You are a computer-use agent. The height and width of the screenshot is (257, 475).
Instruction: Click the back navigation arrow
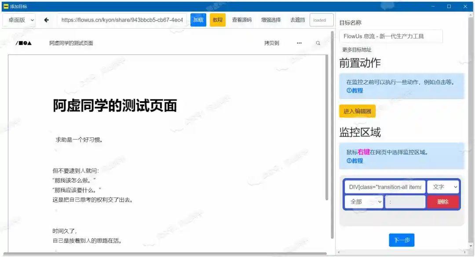point(46,20)
